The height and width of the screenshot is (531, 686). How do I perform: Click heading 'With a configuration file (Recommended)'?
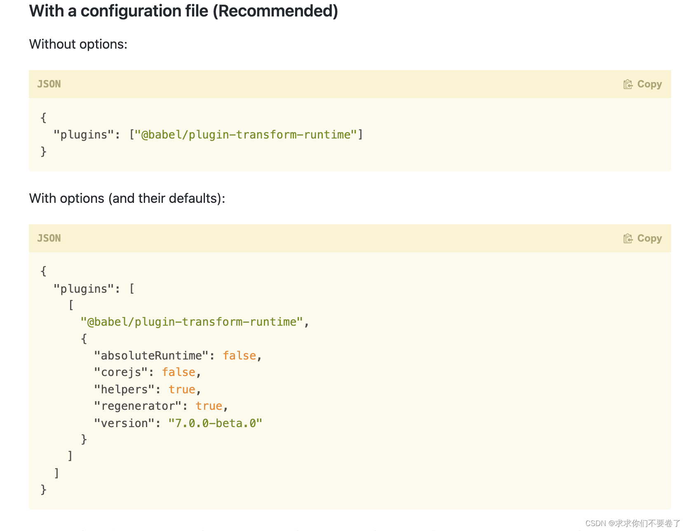(x=183, y=11)
